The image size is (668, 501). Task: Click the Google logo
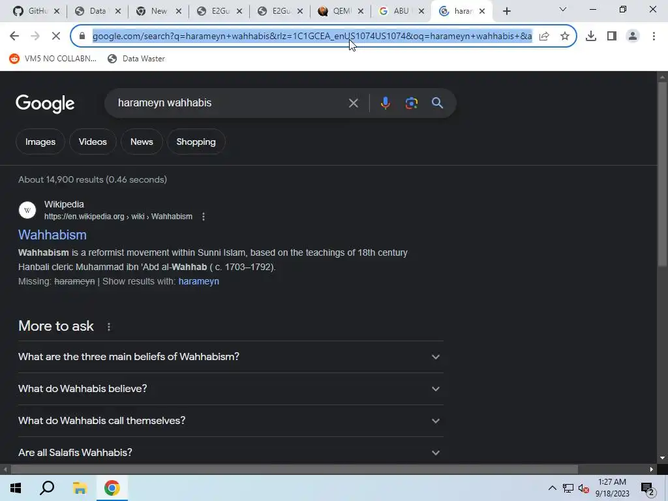point(45,104)
